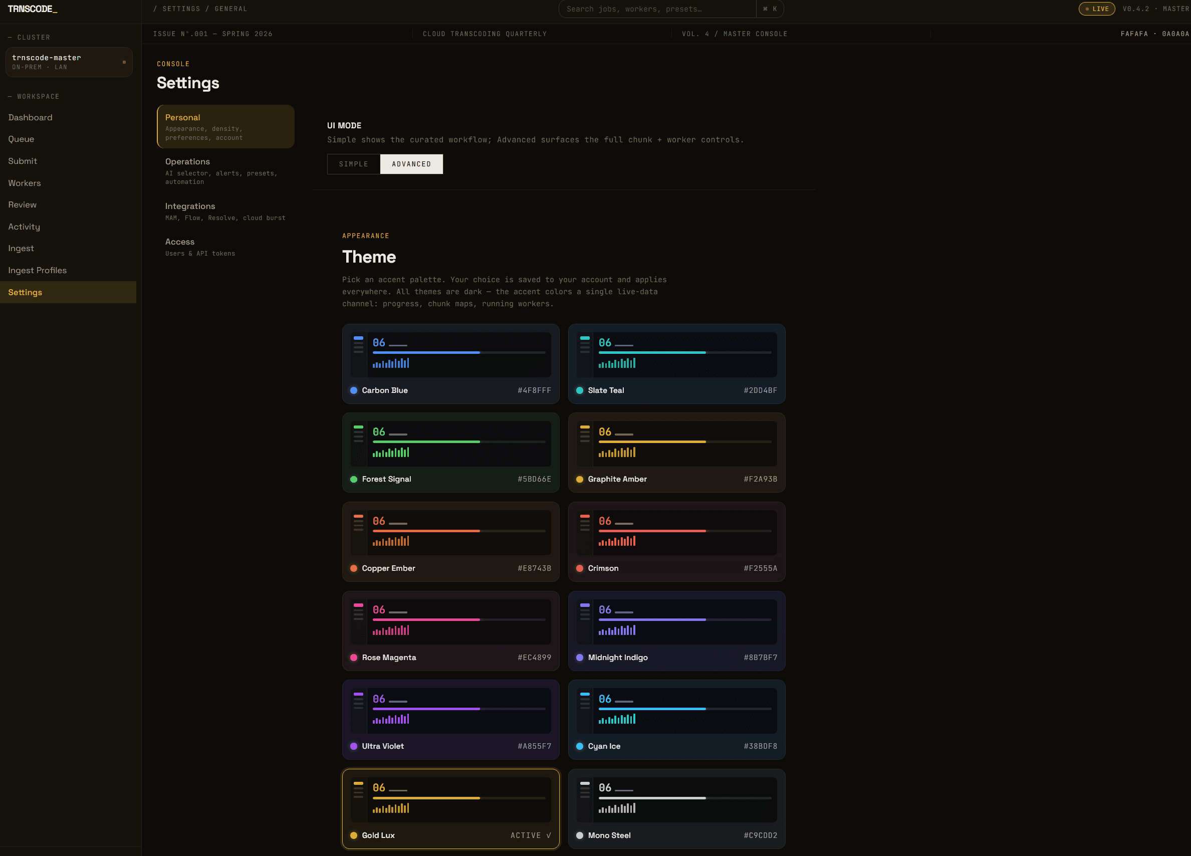Viewport: 1191px width, 856px height.
Task: Click the Gold Lux color dot
Action: [353, 835]
